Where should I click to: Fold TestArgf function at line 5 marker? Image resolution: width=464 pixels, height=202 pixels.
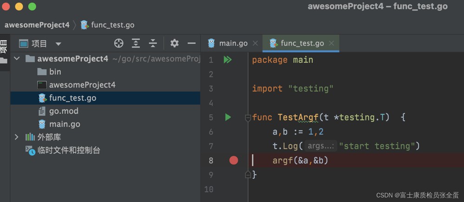(x=248, y=118)
